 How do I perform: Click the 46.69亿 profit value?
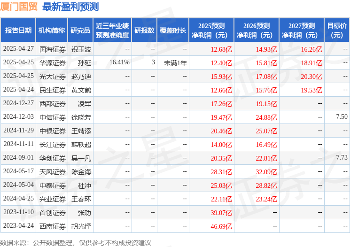(221, 226)
